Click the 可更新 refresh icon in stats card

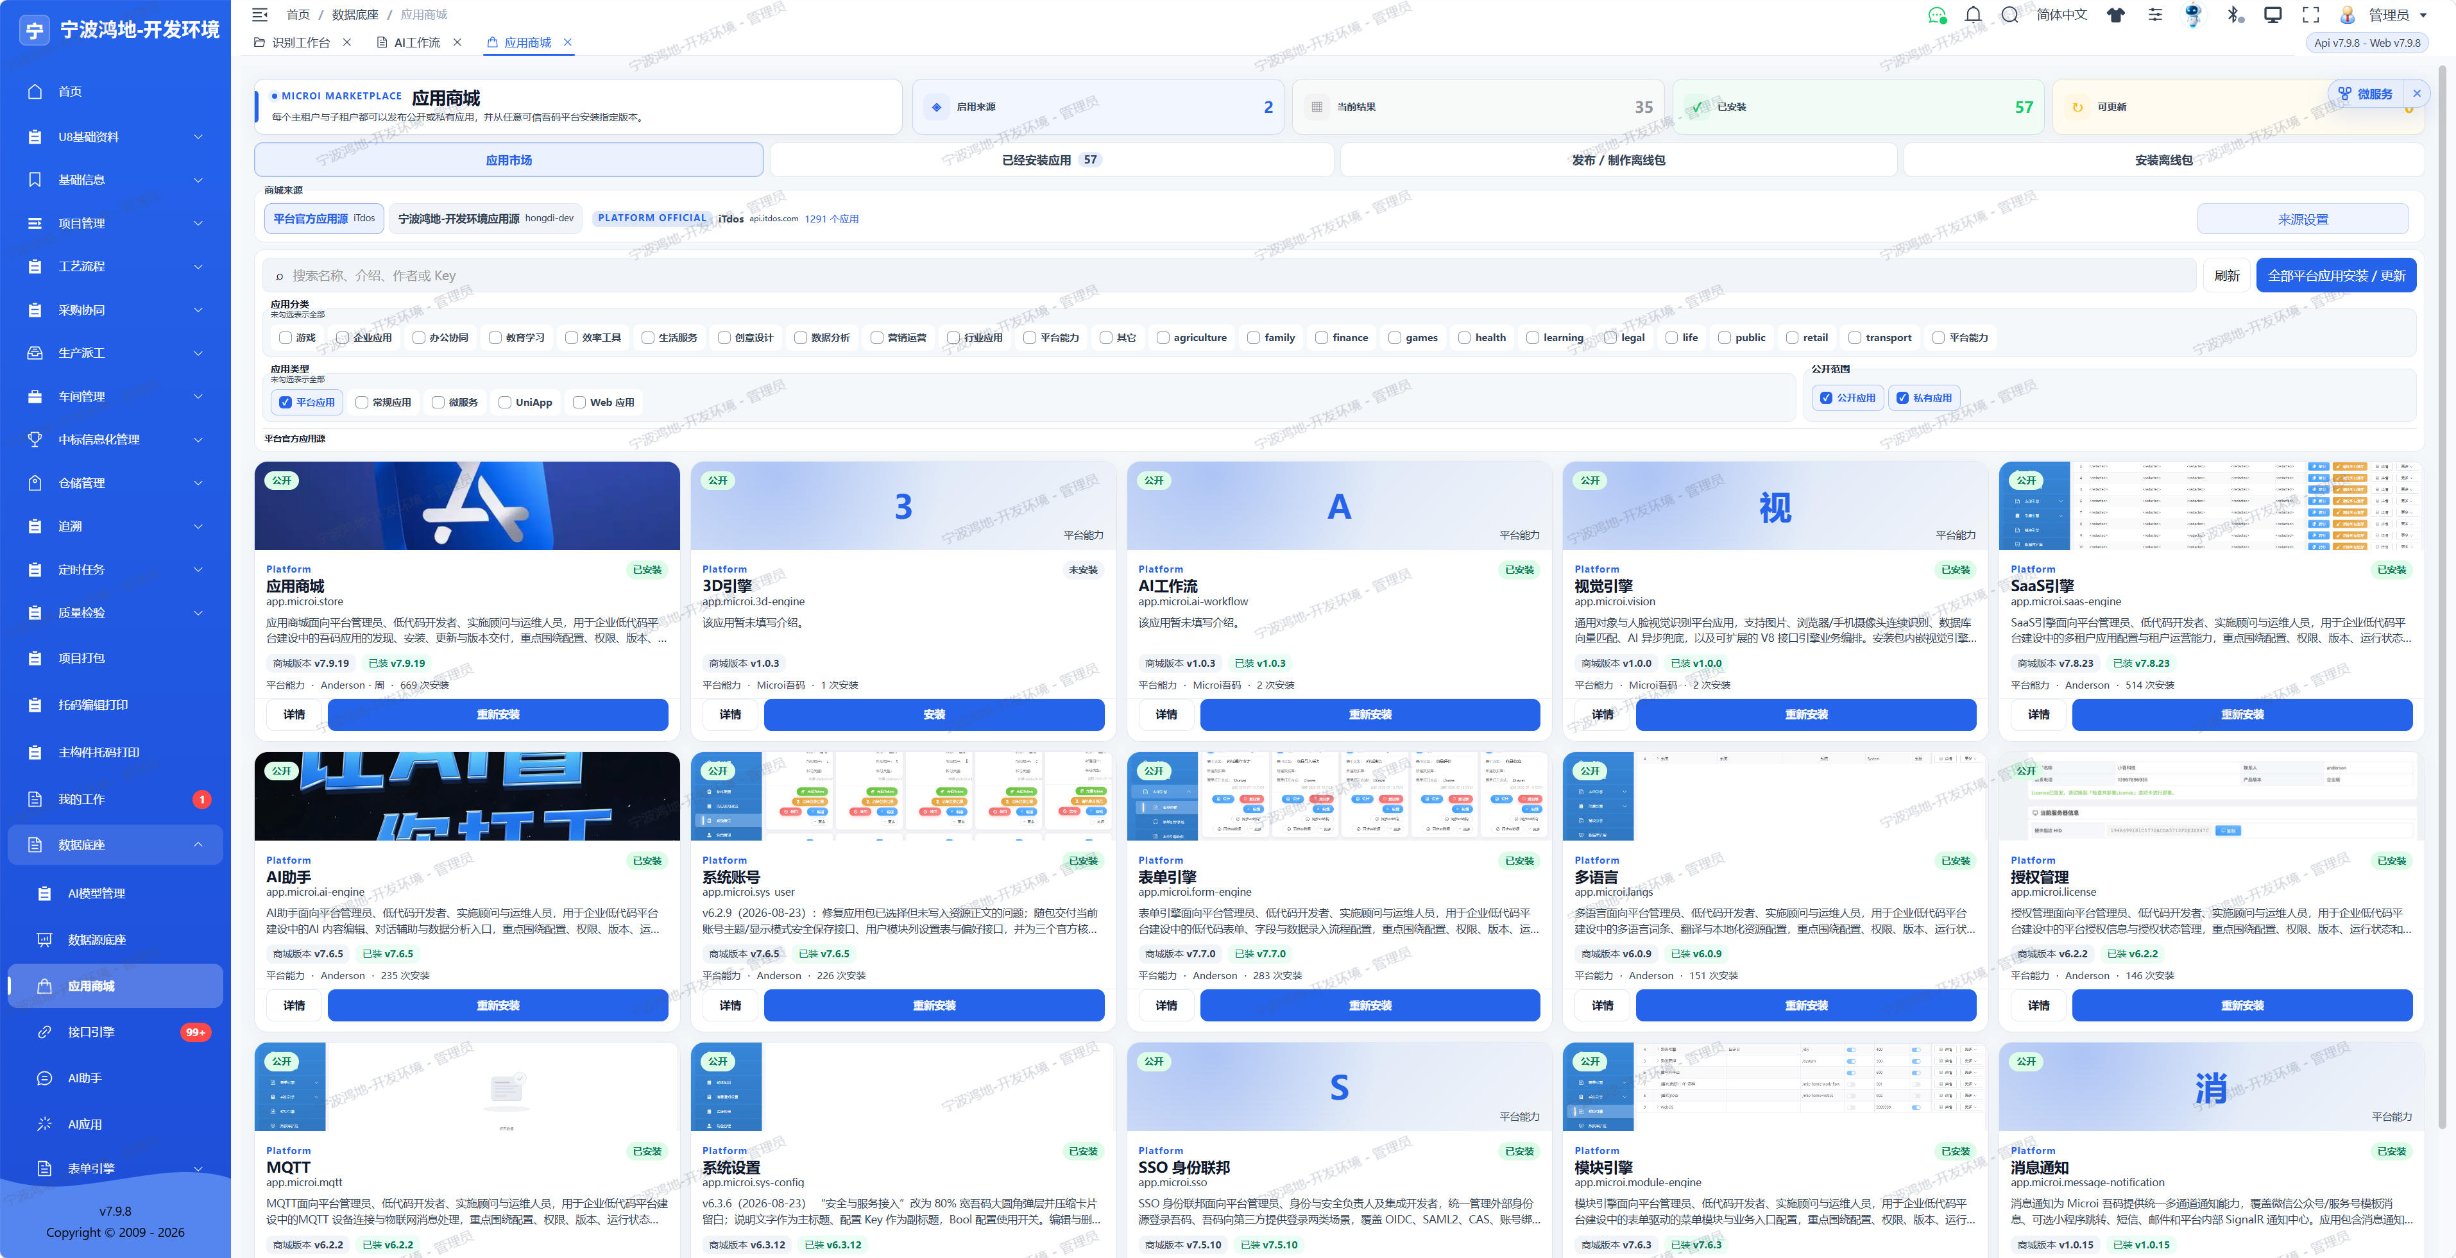(x=2077, y=108)
